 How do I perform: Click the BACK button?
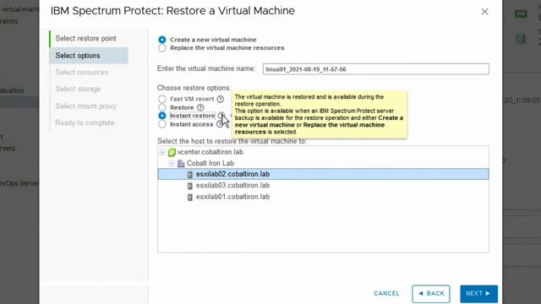pos(431,294)
